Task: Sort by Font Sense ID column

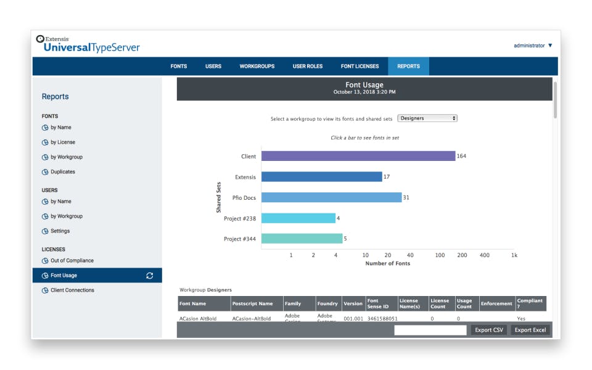Action: (x=382, y=303)
